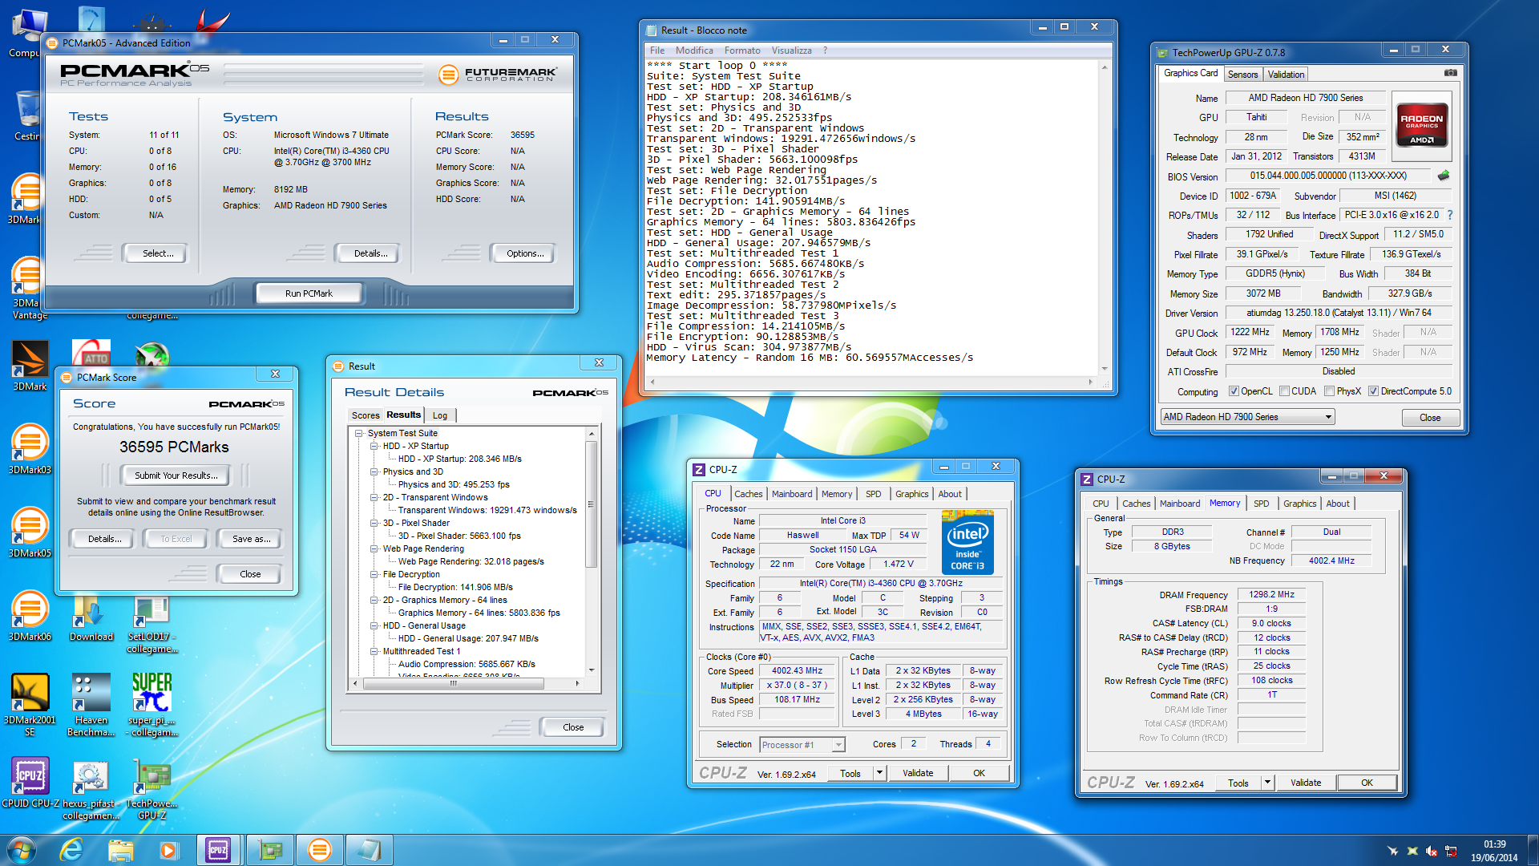This screenshot has width=1539, height=866.
Task: Toggle the DirectCompute 5.0 checkbox
Action: coord(1374,391)
